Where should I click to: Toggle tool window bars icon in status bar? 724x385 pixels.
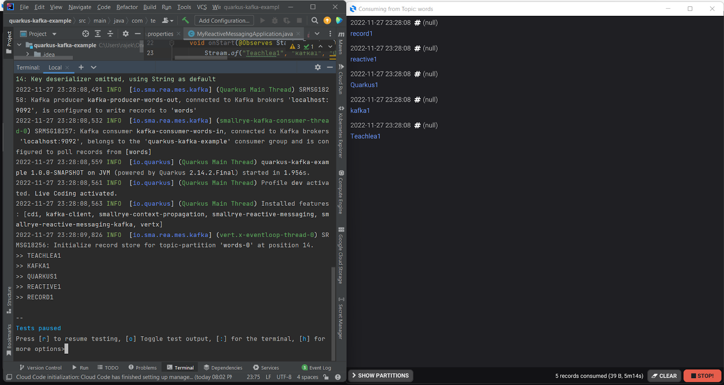(9, 377)
